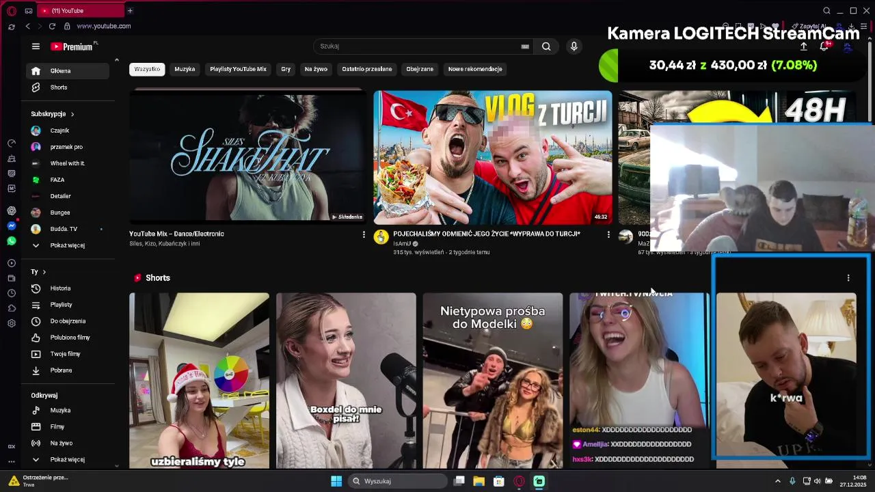875x492 pixels.
Task: Open the Shorts shelf three-dot menu
Action: coord(848,278)
